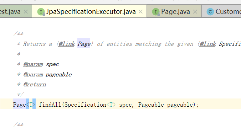Click 'entities' in the Javadoc description
This screenshot has width=241, height=128.
coord(119,44)
